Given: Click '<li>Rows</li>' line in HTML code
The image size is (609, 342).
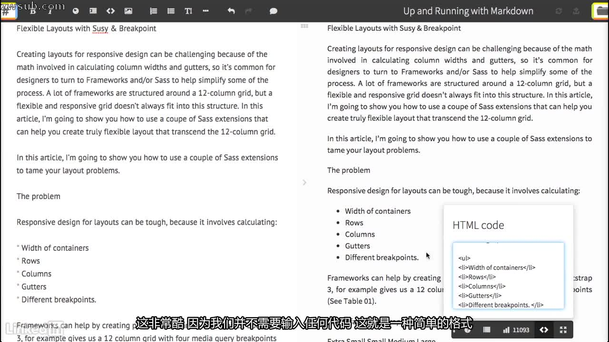Looking at the screenshot, I should click(477, 277).
